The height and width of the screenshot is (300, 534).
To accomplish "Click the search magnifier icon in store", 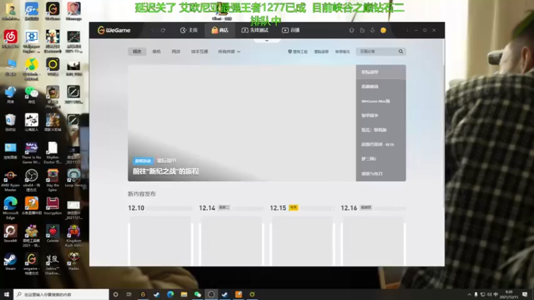I will (401, 51).
